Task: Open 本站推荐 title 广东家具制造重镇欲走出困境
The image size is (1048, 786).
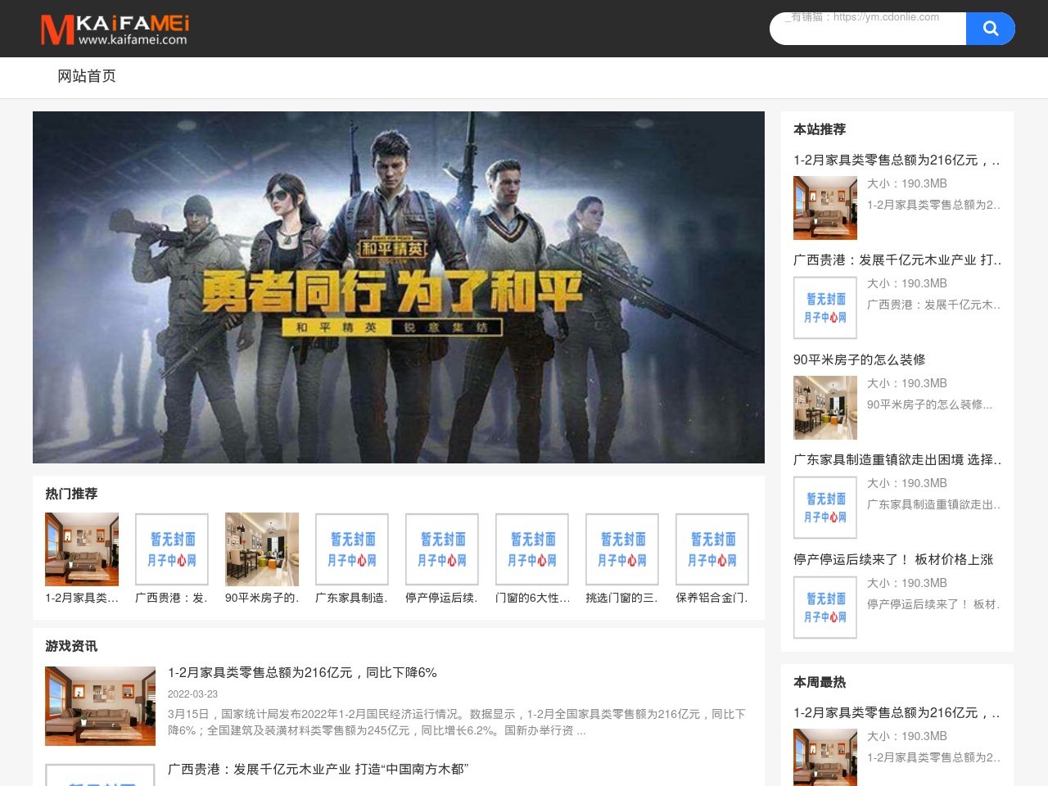Action: click(897, 459)
